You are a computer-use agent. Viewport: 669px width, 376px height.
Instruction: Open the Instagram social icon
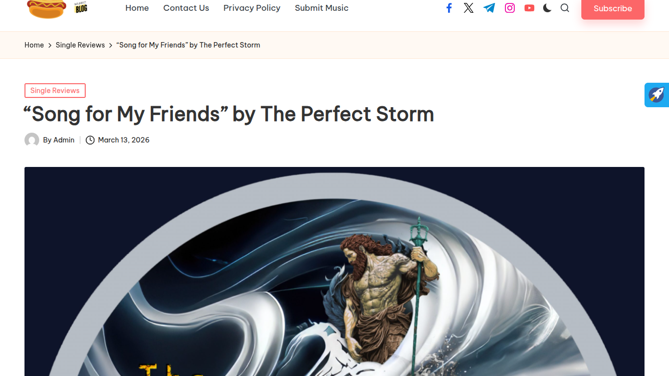(x=510, y=8)
